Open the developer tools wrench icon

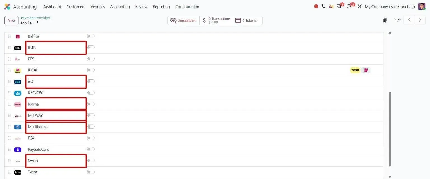coord(360,6)
